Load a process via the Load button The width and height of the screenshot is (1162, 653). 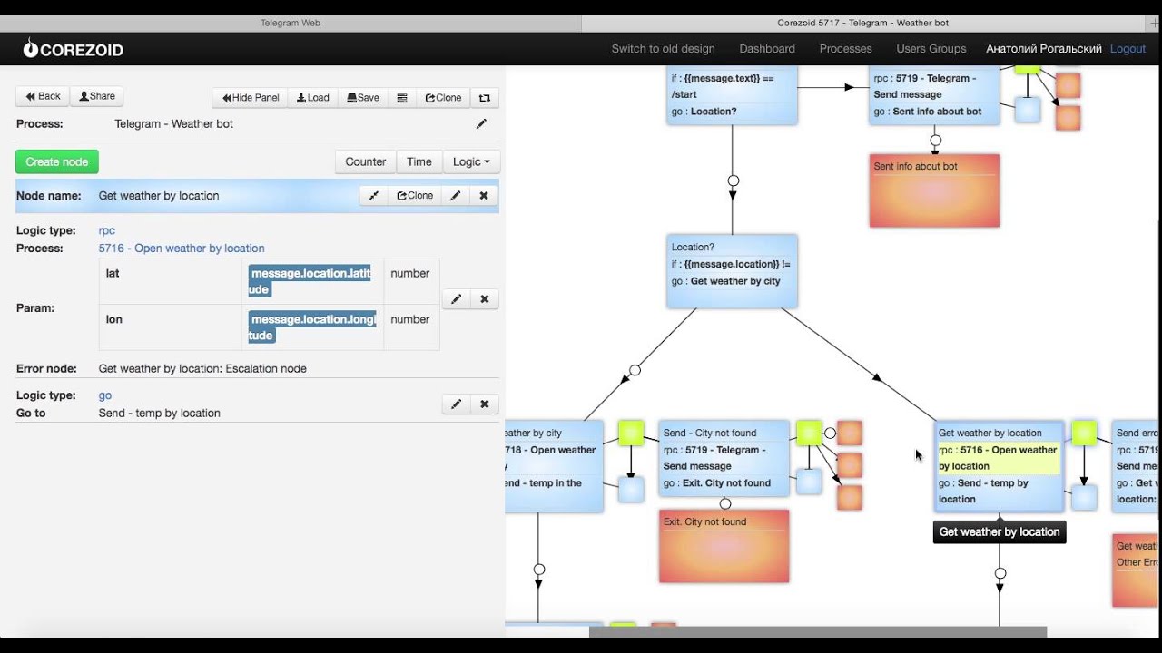(313, 98)
